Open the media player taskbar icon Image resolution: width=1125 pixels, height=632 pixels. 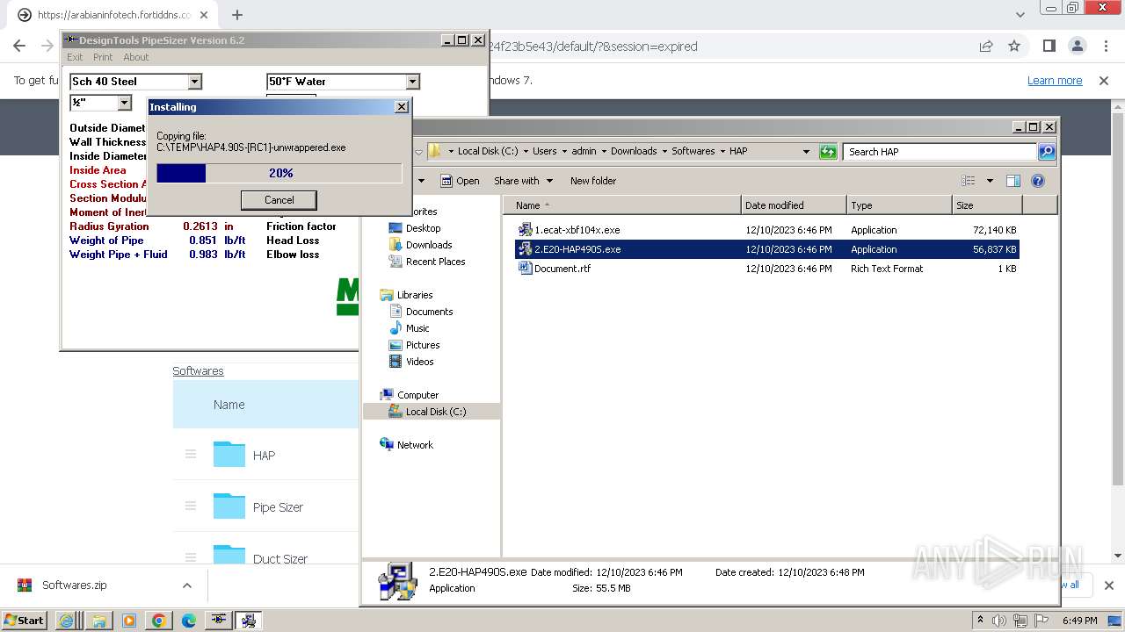coord(128,621)
